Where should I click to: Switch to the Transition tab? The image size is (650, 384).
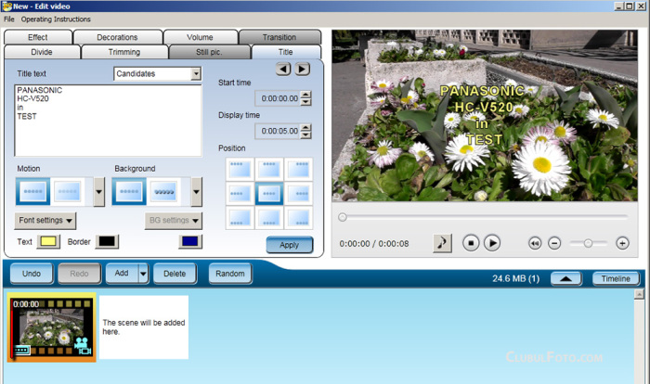[x=279, y=37]
